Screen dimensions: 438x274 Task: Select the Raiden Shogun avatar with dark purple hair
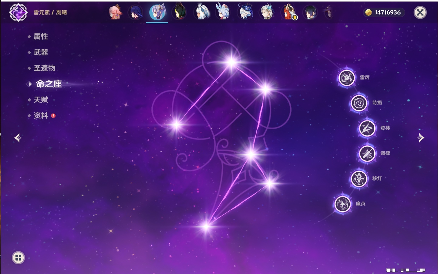point(135,12)
